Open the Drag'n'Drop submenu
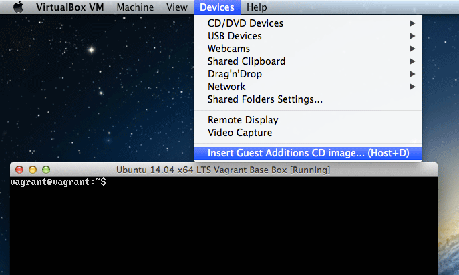459x275 pixels. (x=235, y=74)
